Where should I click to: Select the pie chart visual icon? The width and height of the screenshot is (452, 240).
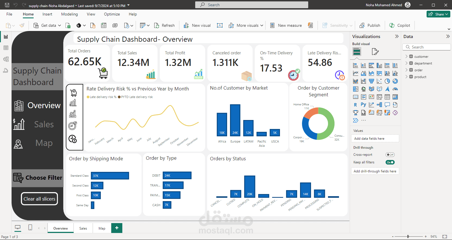coord(387,81)
